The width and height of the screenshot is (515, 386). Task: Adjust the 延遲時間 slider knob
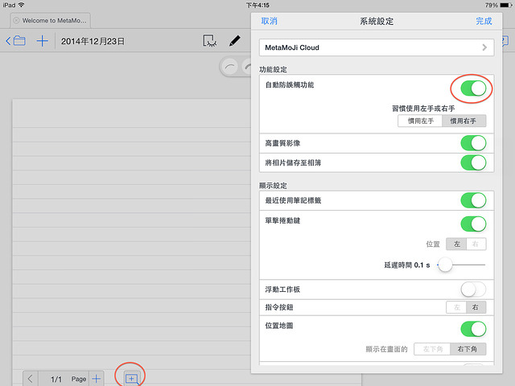[445, 265]
